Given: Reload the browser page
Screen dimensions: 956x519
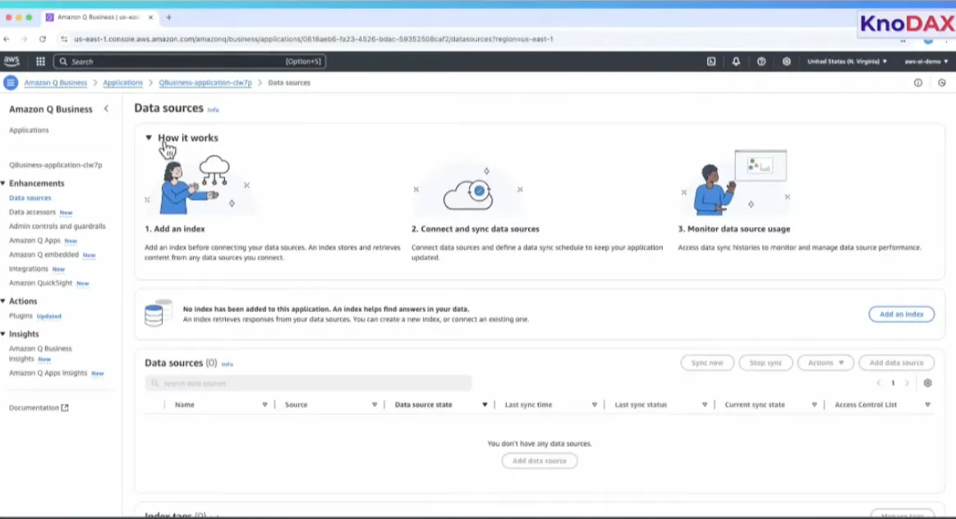Looking at the screenshot, I should pyautogui.click(x=42, y=39).
